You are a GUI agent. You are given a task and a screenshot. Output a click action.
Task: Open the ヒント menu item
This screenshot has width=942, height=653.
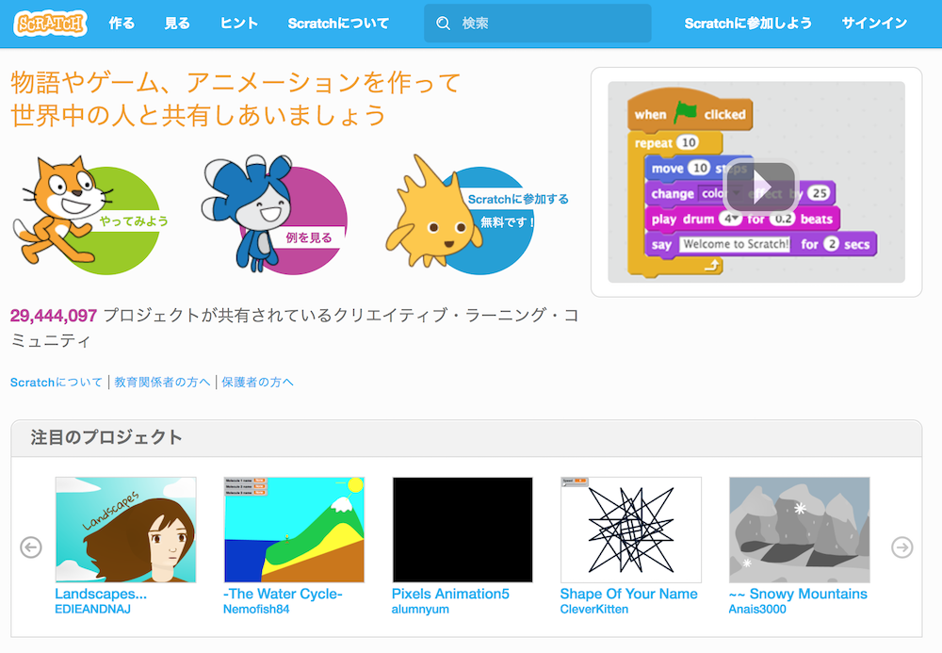coord(239,24)
